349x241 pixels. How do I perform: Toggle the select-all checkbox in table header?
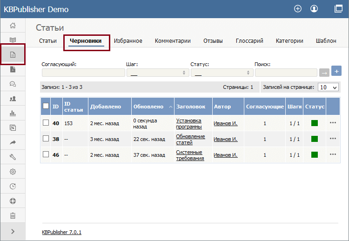click(x=46, y=106)
